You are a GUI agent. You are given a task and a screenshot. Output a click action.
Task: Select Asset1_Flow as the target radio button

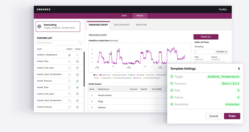click(x=69, y=61)
